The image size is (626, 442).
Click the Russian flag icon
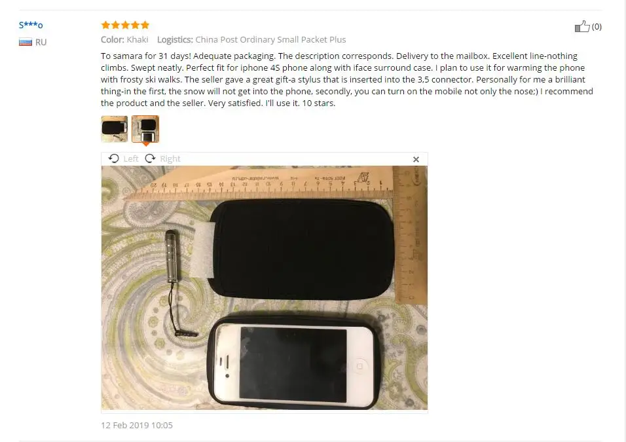click(26, 42)
